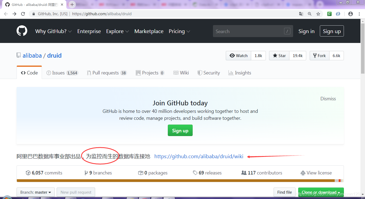The width and height of the screenshot is (365, 199).
Task: Go back with the browser back arrow
Action: [x=6, y=14]
